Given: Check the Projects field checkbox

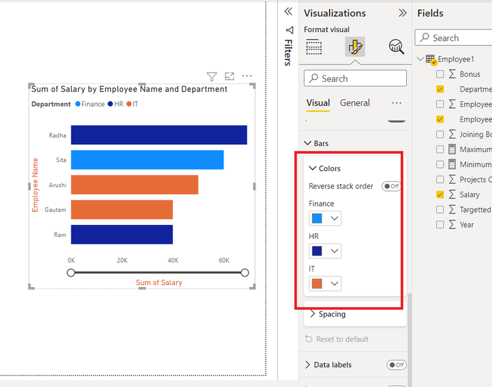Looking at the screenshot, I should coord(440,179).
